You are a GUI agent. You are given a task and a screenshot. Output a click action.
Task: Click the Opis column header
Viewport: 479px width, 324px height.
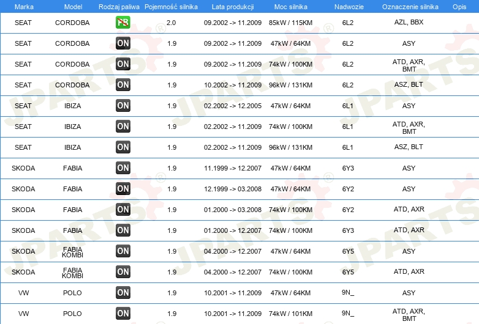pos(459,7)
